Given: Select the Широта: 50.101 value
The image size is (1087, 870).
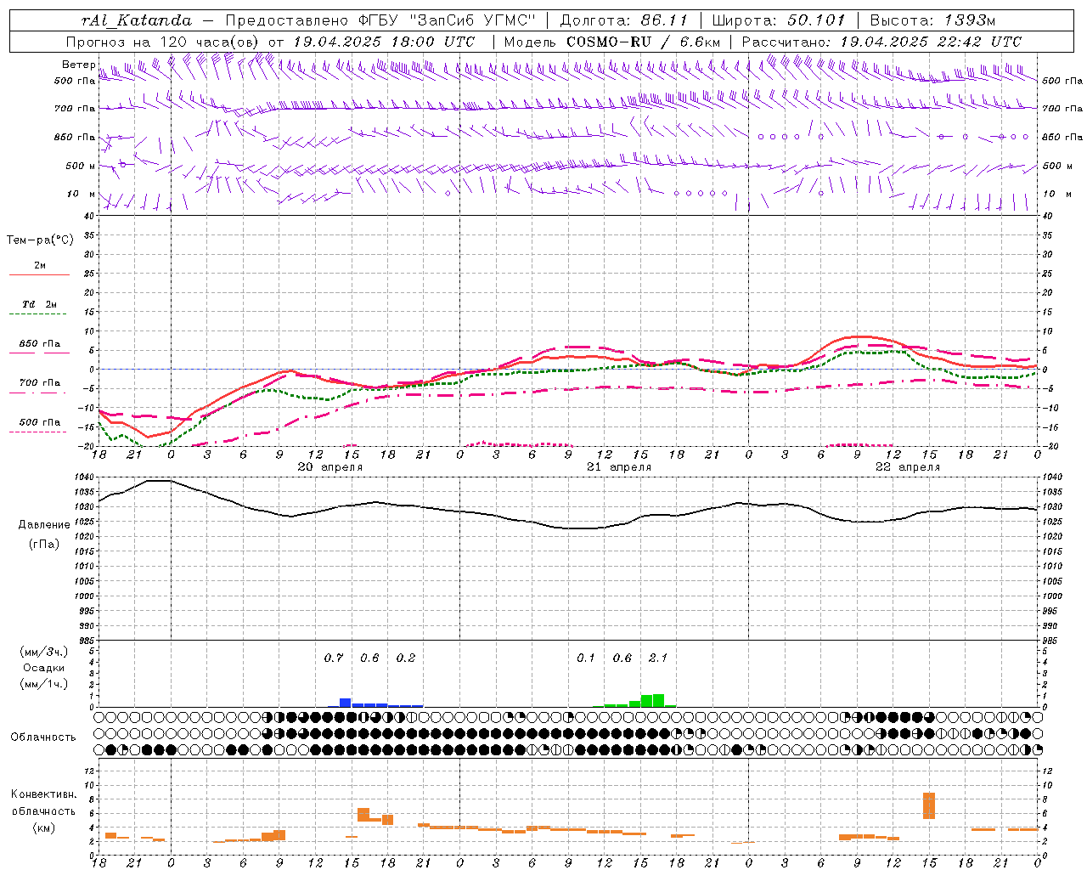Looking at the screenshot, I should (778, 20).
